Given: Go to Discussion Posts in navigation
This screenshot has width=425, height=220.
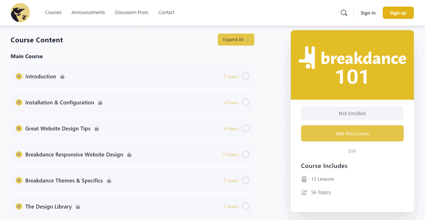Looking at the screenshot, I should click(131, 13).
